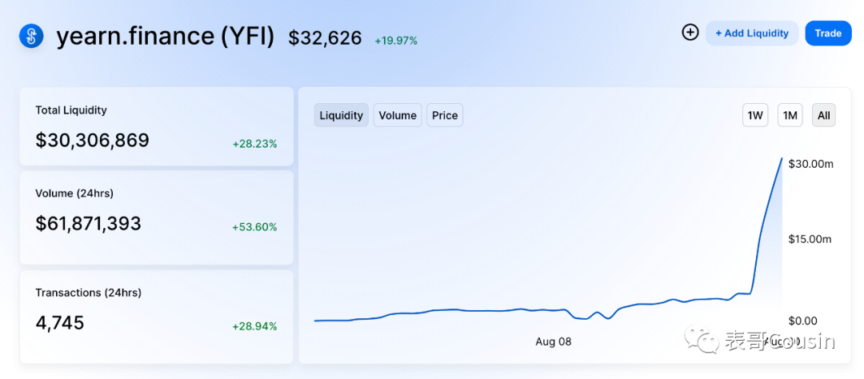Image resolution: width=864 pixels, height=379 pixels.
Task: Click the yearn.finance token logo icon
Action: 31,36
